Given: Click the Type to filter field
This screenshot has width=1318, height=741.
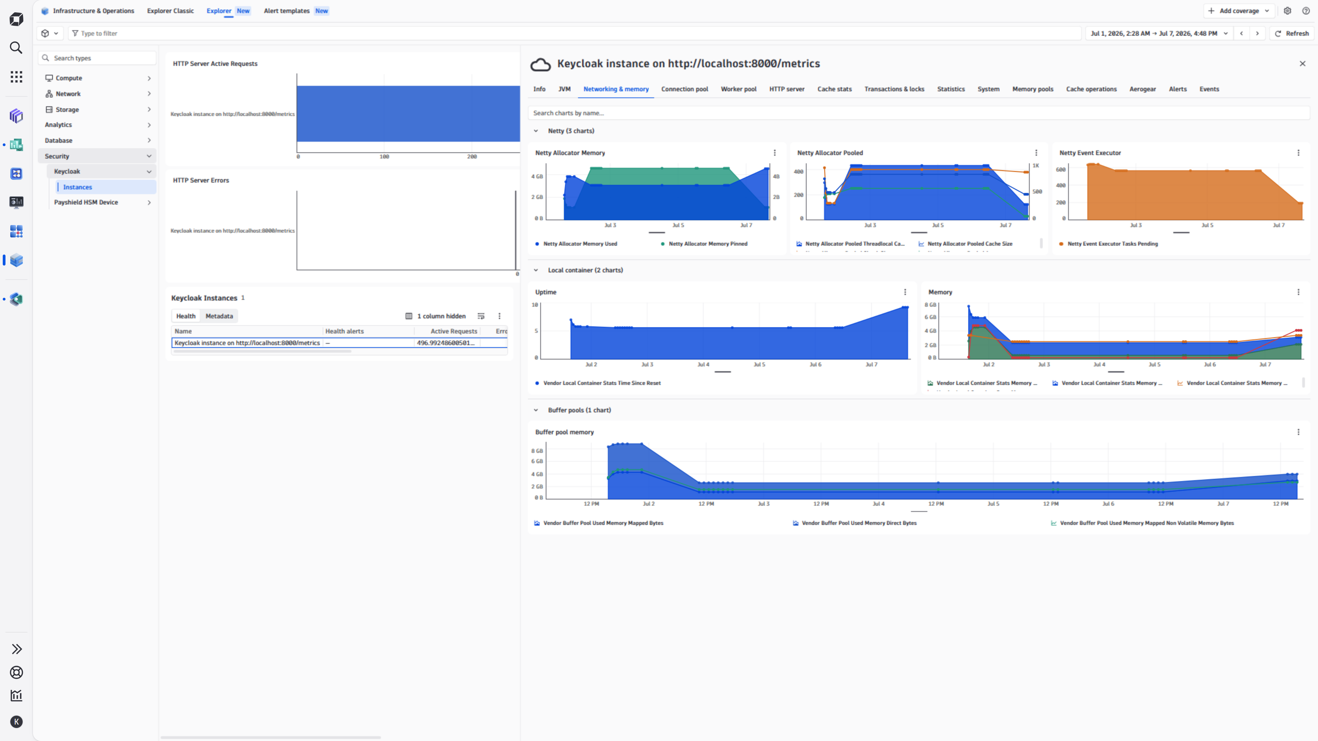Looking at the screenshot, I should (575, 33).
